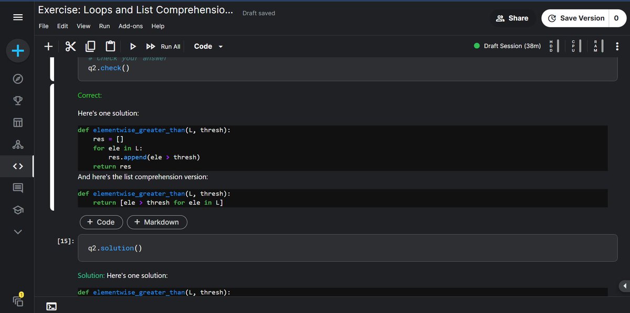
Task: Open the console terminal icon
Action: [51, 307]
